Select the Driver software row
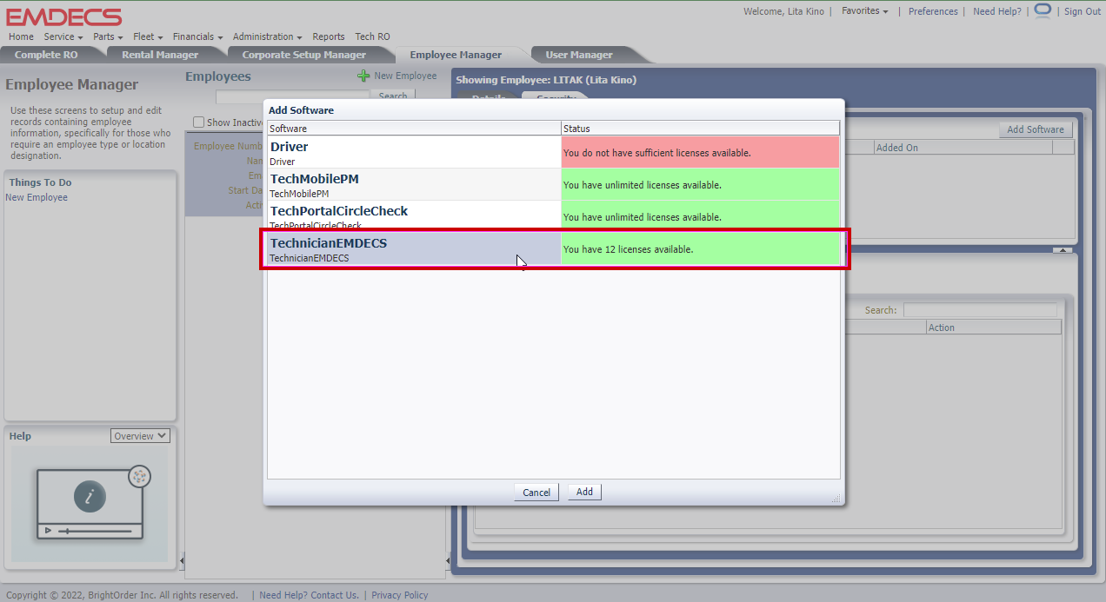Viewport: 1106px width, 602px height. 554,152
